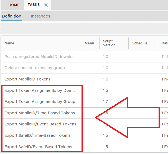
Task: Click version 1.5 in SafeID/Time-Based row
Action: (105, 135)
